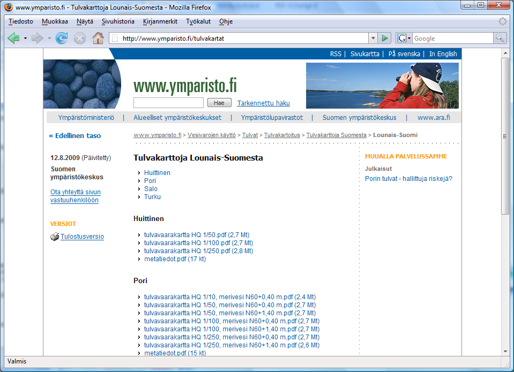Screen dimensions: 514x372
Task: Open metatiedot.pdf (17 kt)
Action: (x=175, y=259)
